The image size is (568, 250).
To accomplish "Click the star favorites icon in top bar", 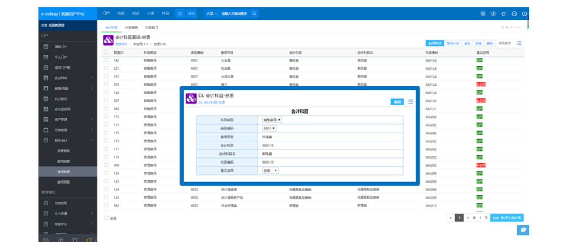I will pyautogui.click(x=504, y=14).
